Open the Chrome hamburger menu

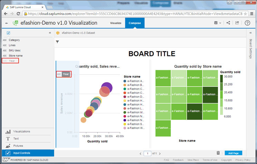252,14
